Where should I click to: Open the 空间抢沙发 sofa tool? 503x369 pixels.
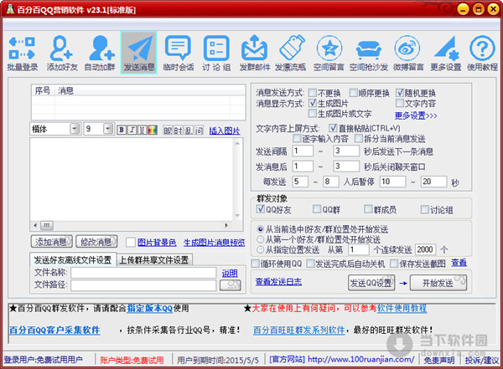coord(369,54)
